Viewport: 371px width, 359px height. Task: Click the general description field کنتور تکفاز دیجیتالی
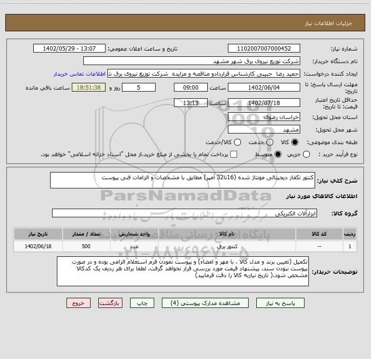(183, 180)
